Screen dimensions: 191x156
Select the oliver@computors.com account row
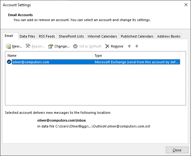93,62
